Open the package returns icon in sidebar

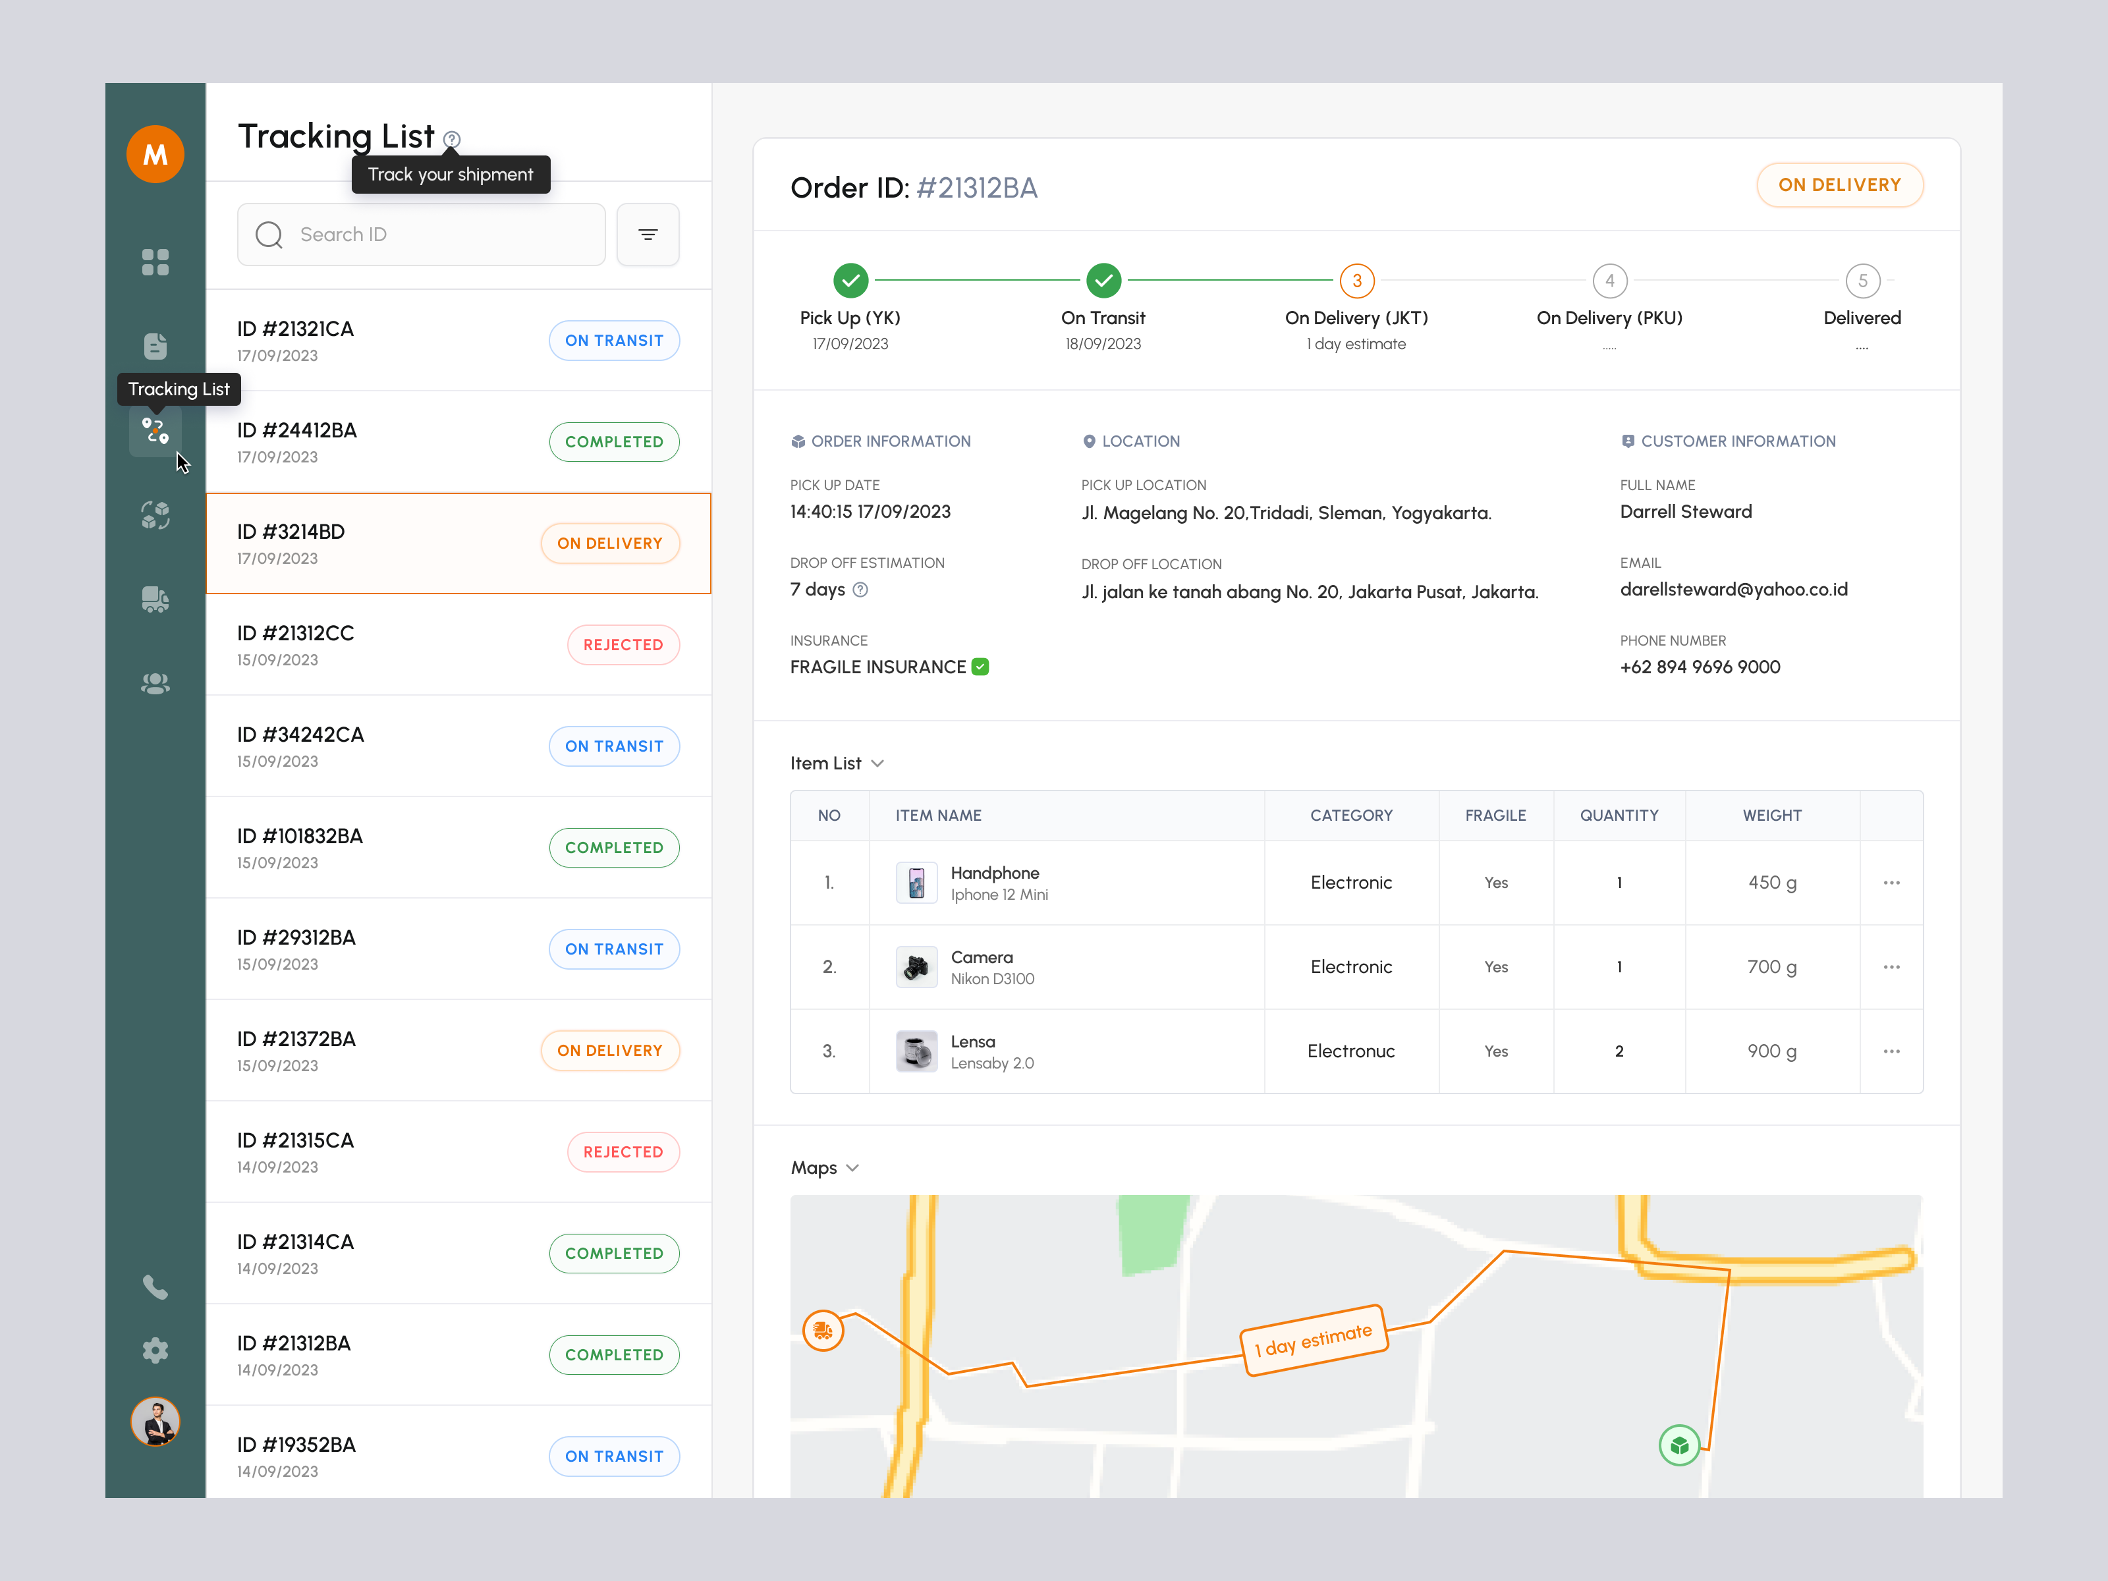point(155,516)
